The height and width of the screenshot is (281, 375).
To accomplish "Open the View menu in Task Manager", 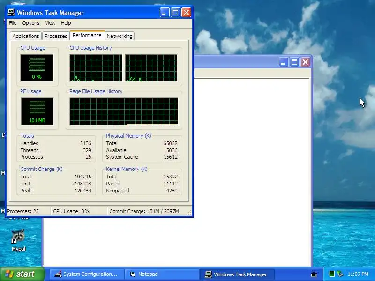I will 50,23.
